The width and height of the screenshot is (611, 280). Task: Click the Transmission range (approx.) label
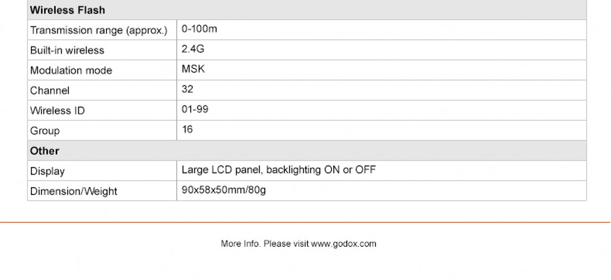point(99,30)
